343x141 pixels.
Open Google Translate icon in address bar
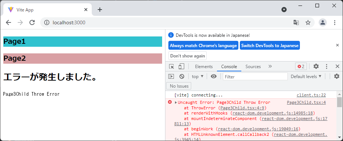coord(296,22)
